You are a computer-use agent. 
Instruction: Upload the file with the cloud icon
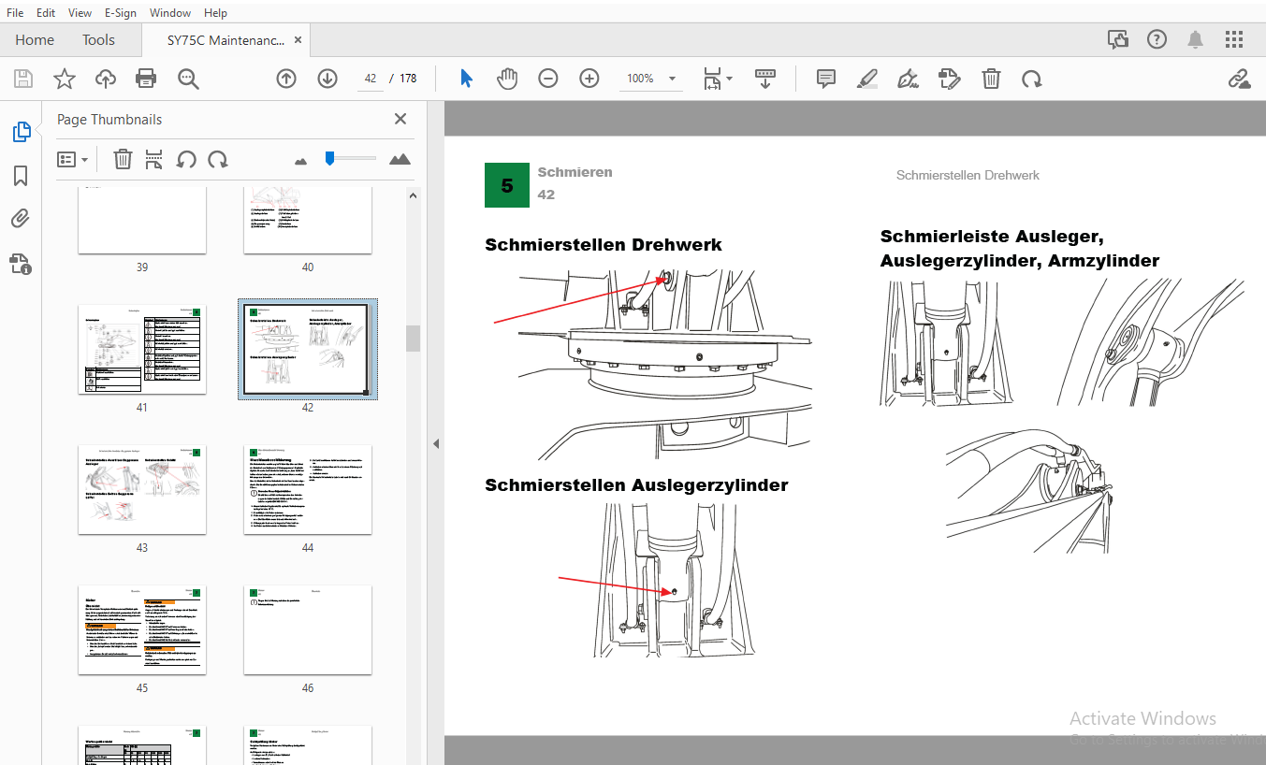click(106, 79)
